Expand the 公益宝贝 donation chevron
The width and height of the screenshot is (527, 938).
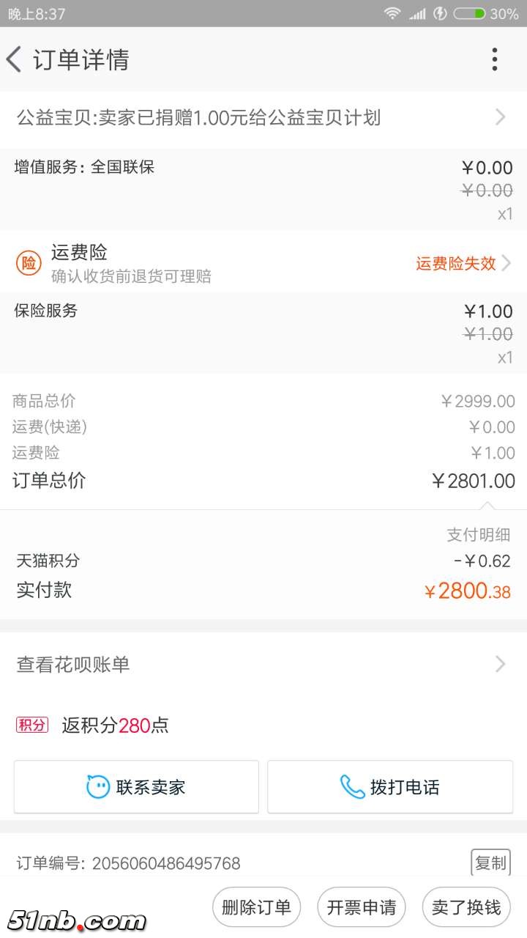pyautogui.click(x=501, y=117)
